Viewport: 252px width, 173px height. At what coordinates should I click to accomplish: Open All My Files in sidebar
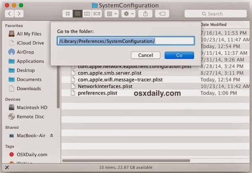(x=25, y=34)
